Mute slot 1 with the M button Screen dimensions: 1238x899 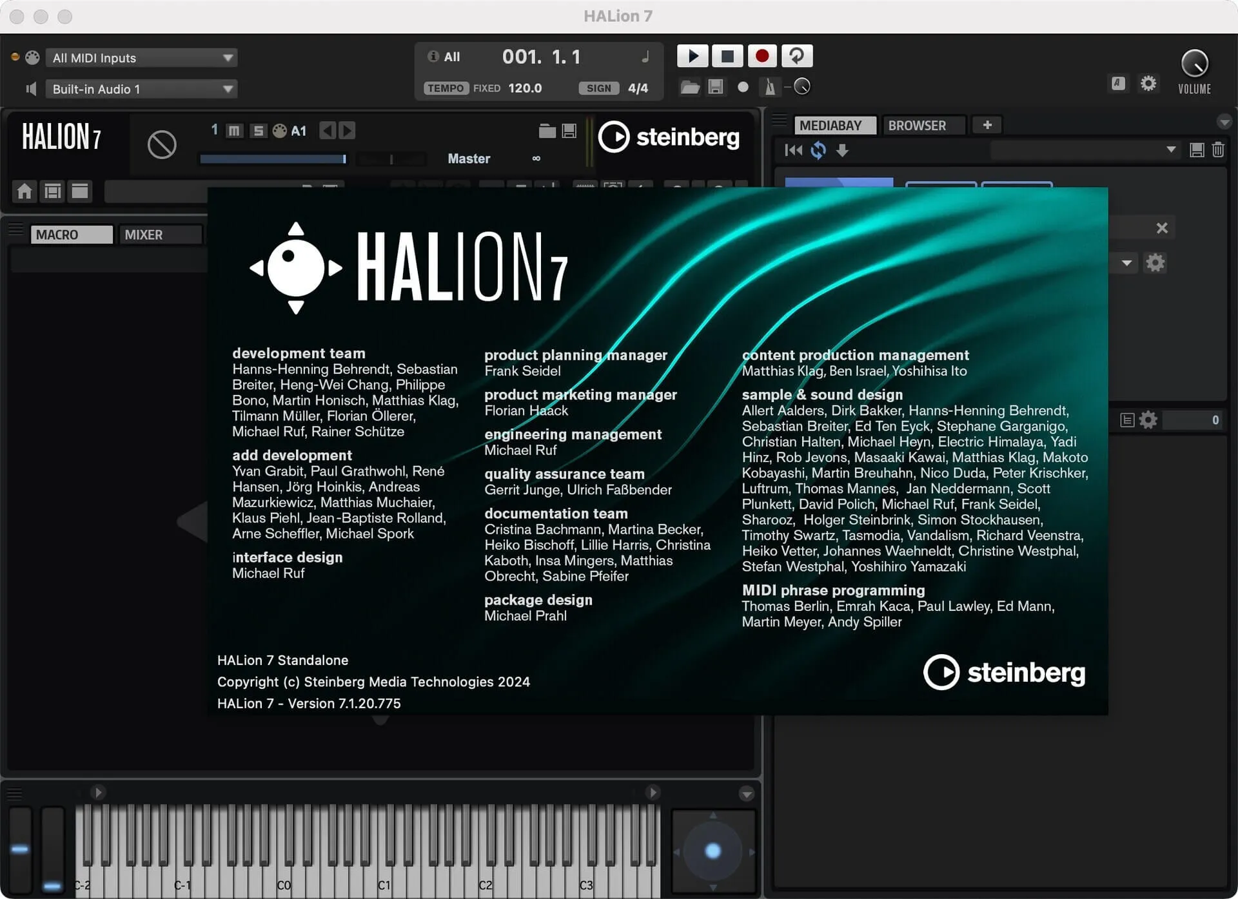point(234,131)
